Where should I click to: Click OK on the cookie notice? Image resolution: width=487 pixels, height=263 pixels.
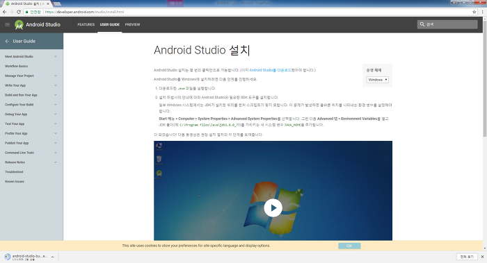pyautogui.click(x=349, y=246)
